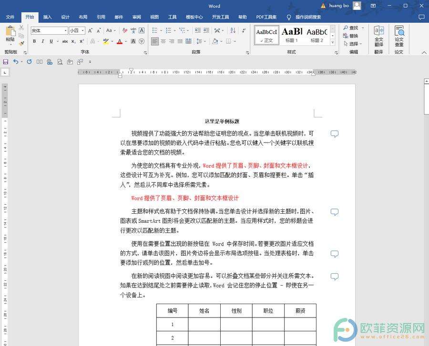Open the File (文件) tab
429x346 pixels.
[x=10, y=17]
